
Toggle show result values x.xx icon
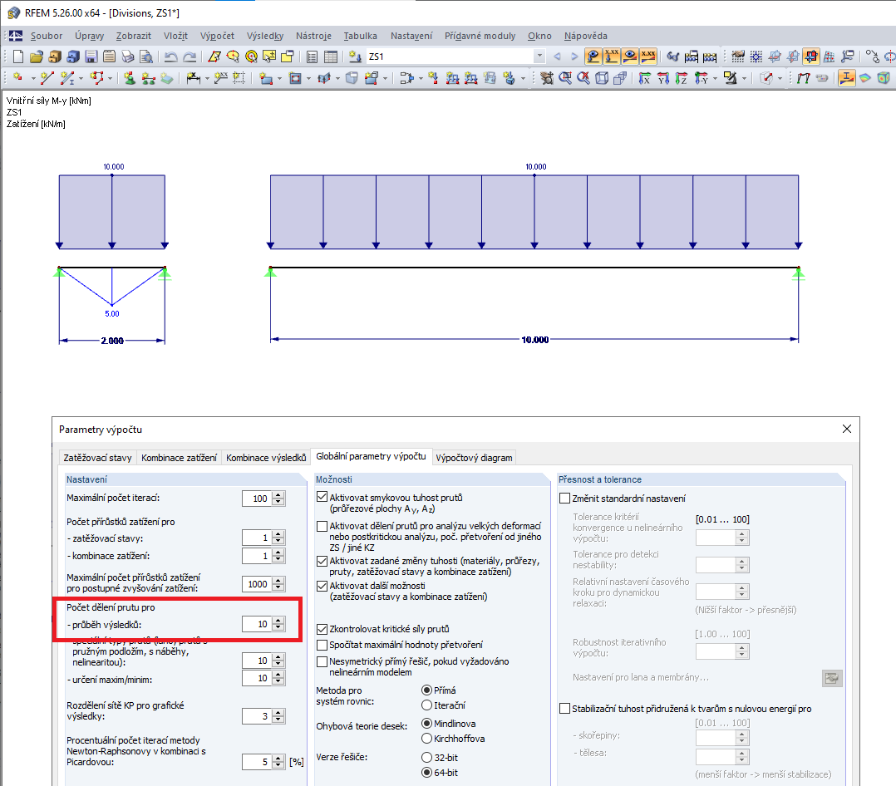tap(648, 56)
